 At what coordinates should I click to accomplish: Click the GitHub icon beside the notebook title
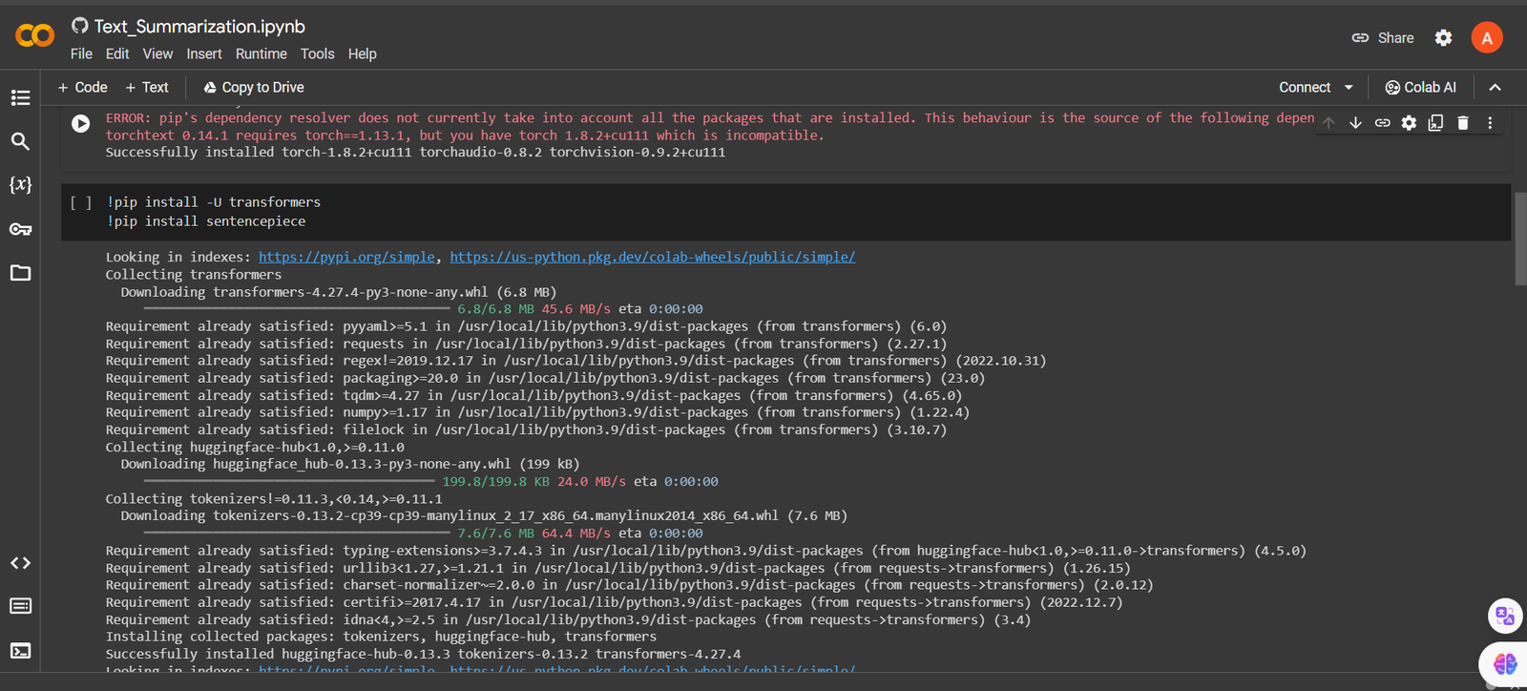click(80, 26)
